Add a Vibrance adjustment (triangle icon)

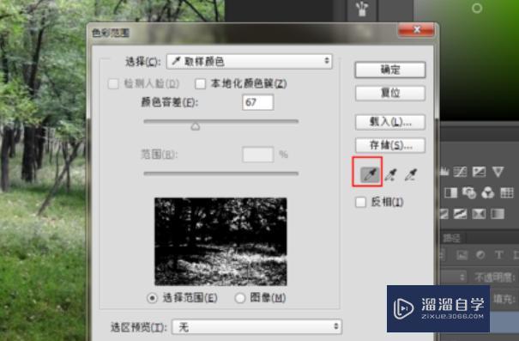click(x=498, y=171)
